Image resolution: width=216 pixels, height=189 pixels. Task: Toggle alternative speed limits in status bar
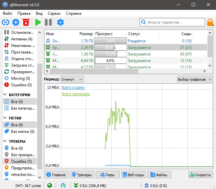click(63, 185)
